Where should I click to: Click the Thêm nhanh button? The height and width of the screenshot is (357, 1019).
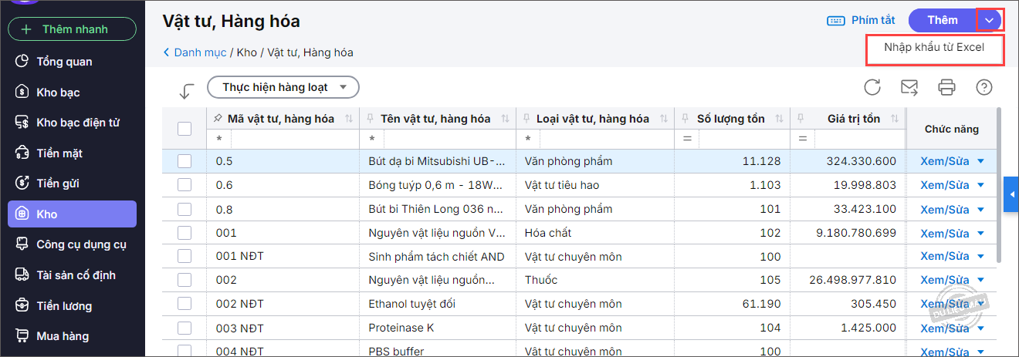pyautogui.click(x=72, y=29)
